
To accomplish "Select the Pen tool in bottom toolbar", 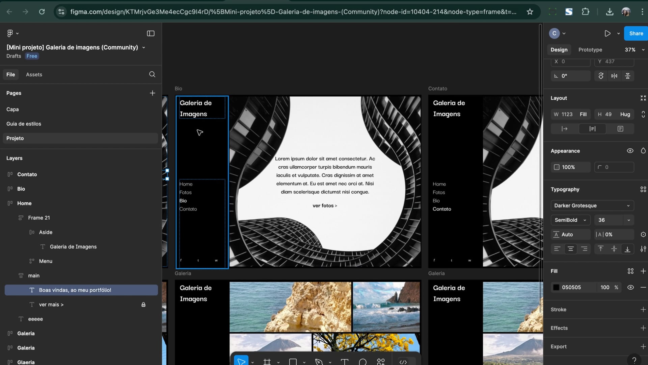I will (319, 362).
